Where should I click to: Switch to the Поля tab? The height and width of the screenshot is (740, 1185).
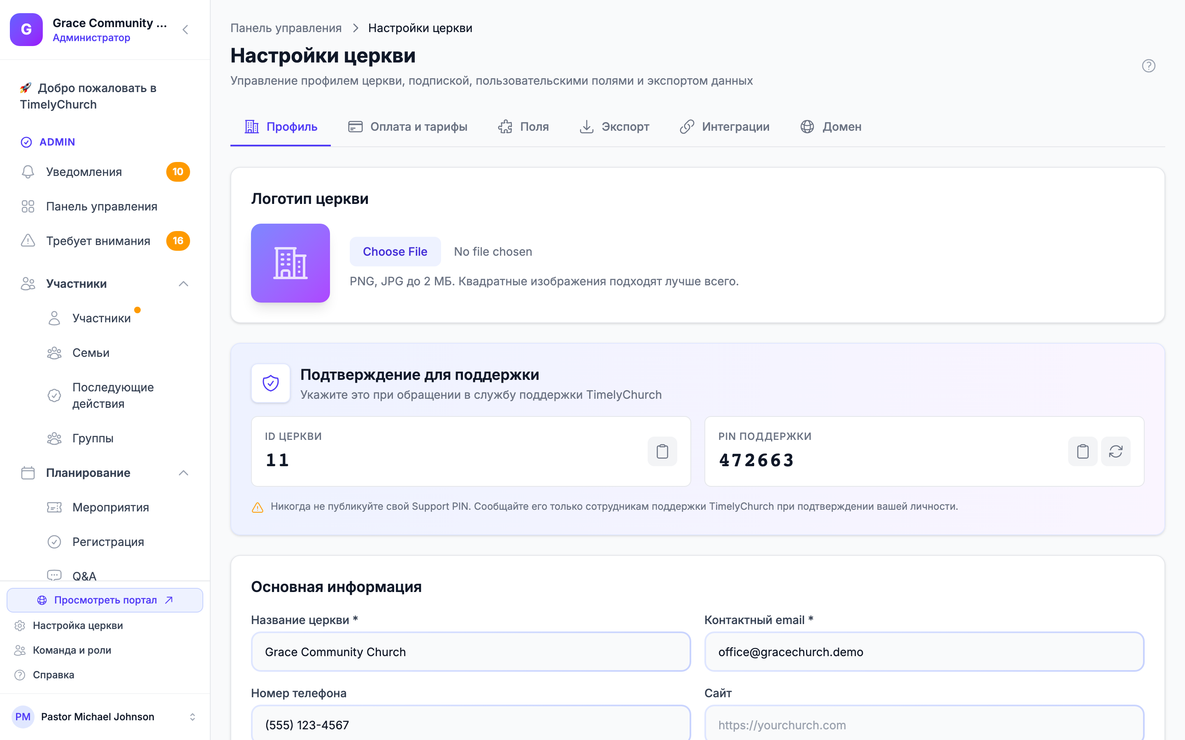coord(523,127)
